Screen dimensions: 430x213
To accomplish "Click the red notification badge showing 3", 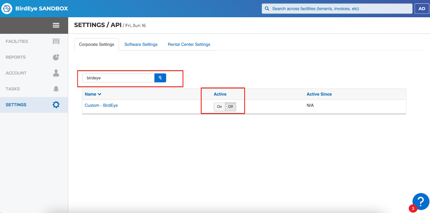I will pyautogui.click(x=413, y=208).
